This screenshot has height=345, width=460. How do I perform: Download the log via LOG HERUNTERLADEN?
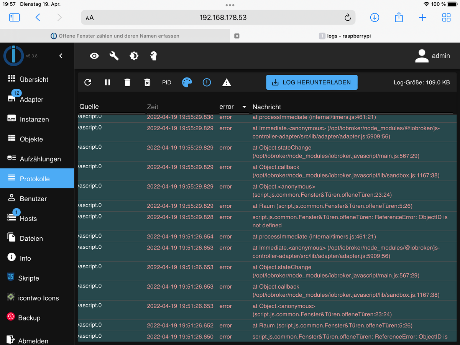point(312,82)
